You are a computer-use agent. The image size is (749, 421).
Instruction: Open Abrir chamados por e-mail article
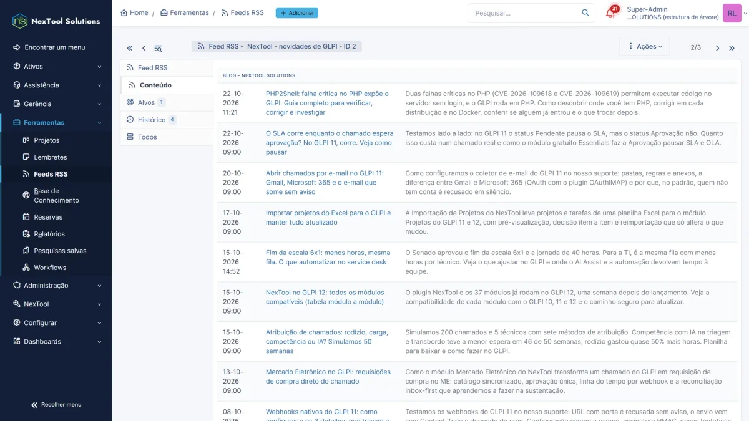(325, 183)
